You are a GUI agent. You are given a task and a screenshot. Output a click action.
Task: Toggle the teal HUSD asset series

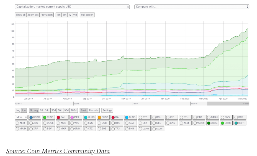click(90, 117)
